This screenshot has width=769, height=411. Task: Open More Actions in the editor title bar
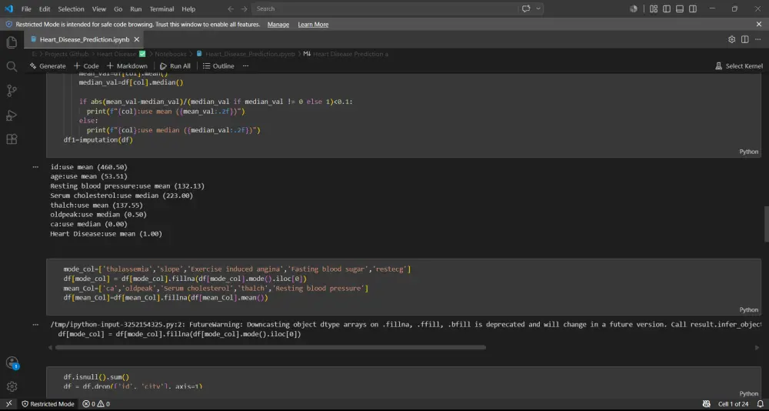coord(758,39)
